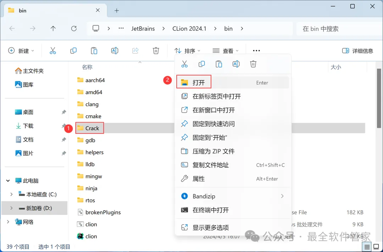Screen dimensions: 383x252
Task: Click the Paste icon in the context menu
Action: coord(219,64)
